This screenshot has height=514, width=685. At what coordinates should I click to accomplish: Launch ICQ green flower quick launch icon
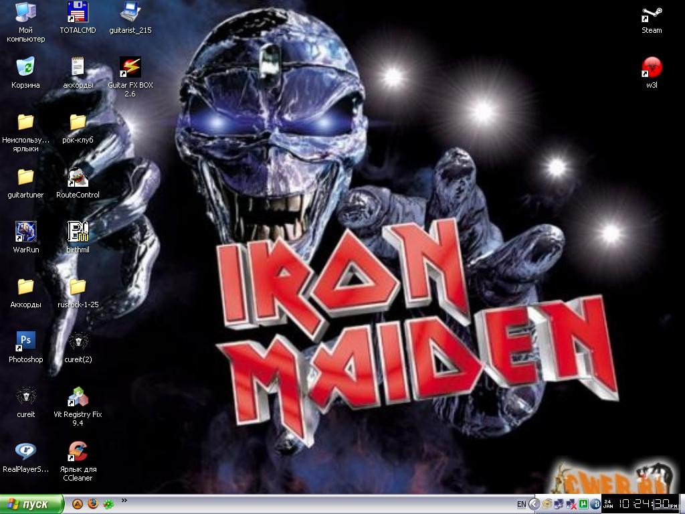(108, 504)
